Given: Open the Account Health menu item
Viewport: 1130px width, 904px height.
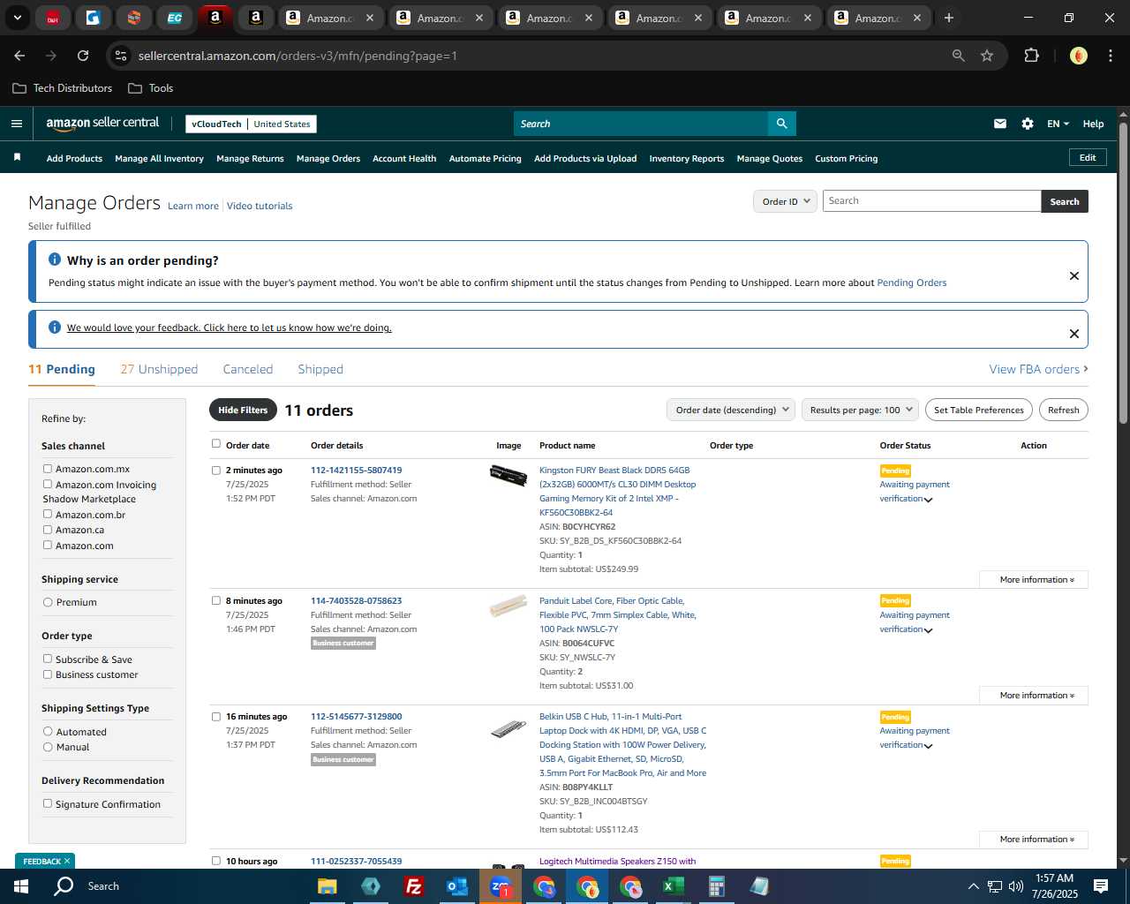Looking at the screenshot, I should coord(404,159).
